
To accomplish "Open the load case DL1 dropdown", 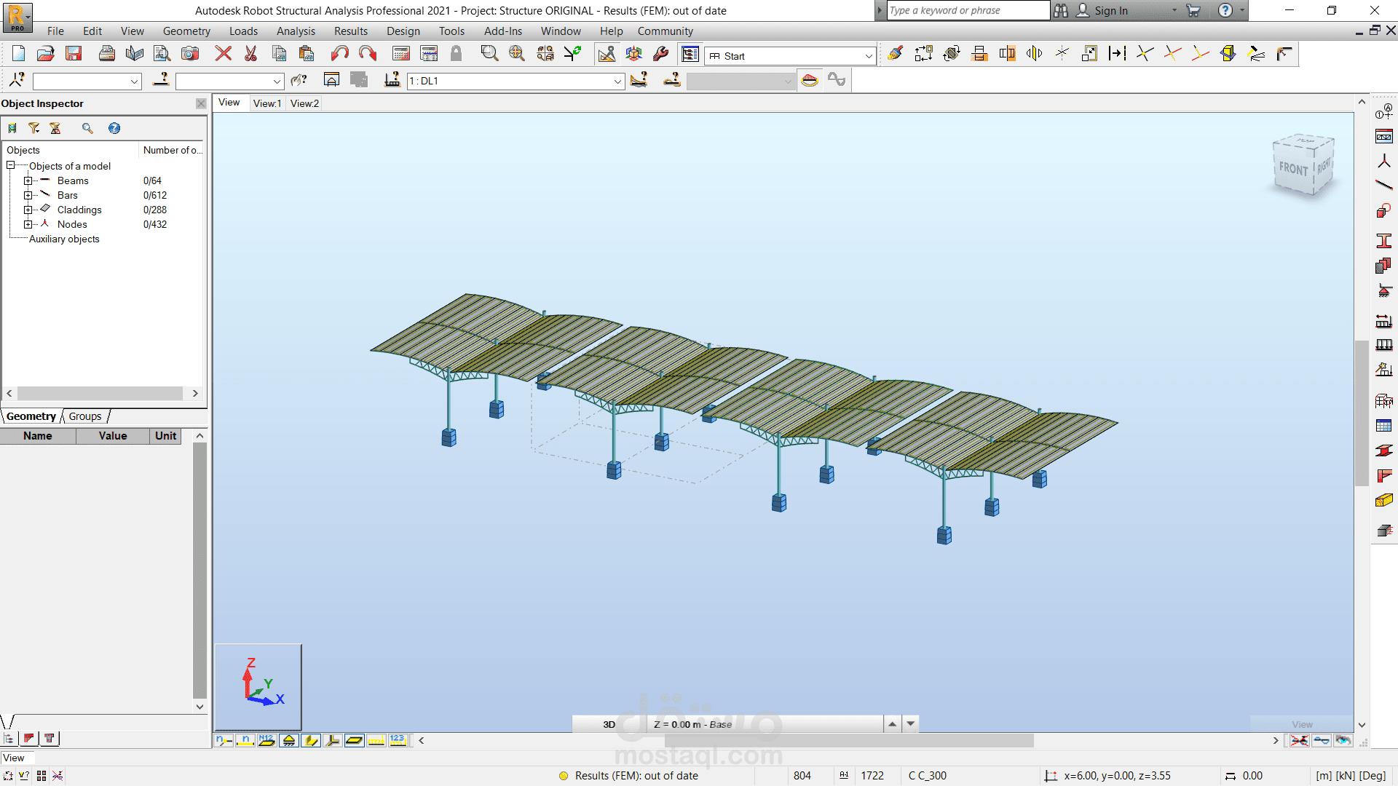I will [617, 81].
